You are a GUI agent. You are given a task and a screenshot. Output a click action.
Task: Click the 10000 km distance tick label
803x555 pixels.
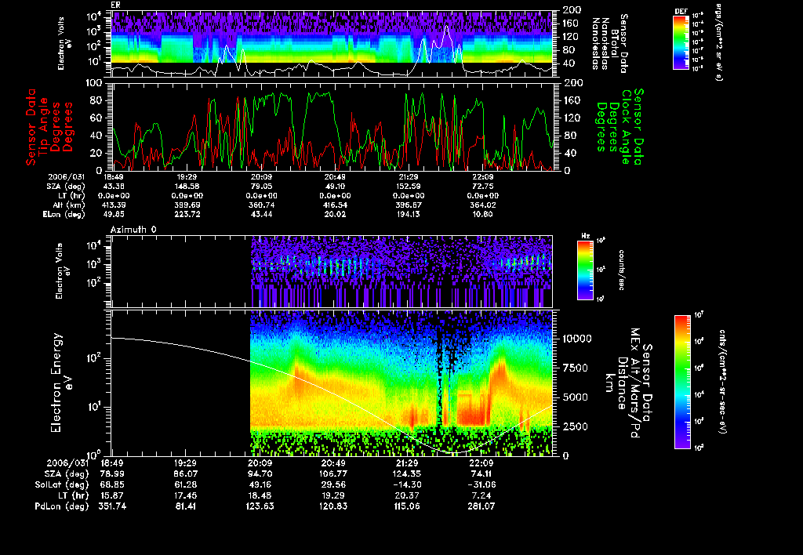(x=577, y=339)
